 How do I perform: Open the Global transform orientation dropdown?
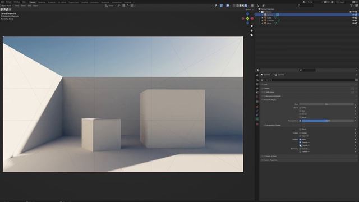111,6
